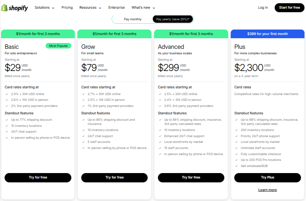Image resolution: width=306 pixels, height=201 pixels.
Task: Click the $1/month promo banner on Advanced
Action: [x=191, y=34]
